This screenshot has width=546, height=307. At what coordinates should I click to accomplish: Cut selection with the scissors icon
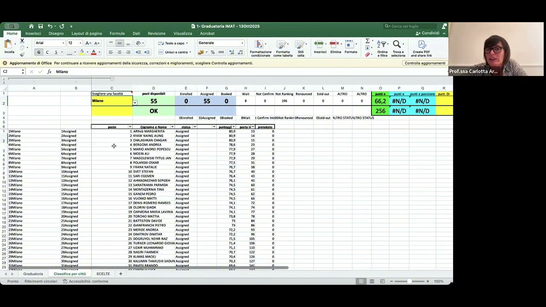pyautogui.click(x=22, y=41)
